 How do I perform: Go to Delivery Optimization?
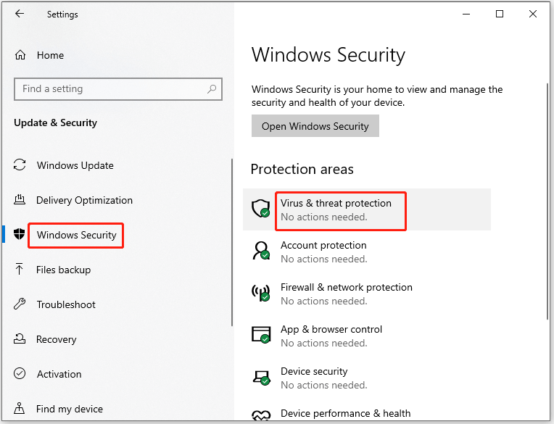click(84, 200)
